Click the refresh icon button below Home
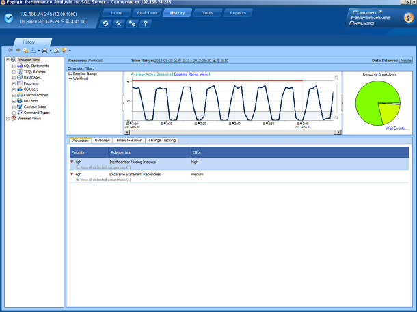Viewport: 417px width, 312px height. [105, 24]
